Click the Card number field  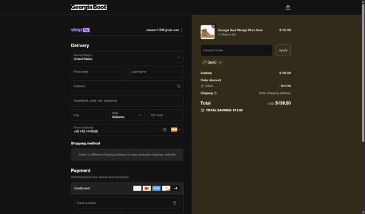click(x=127, y=203)
